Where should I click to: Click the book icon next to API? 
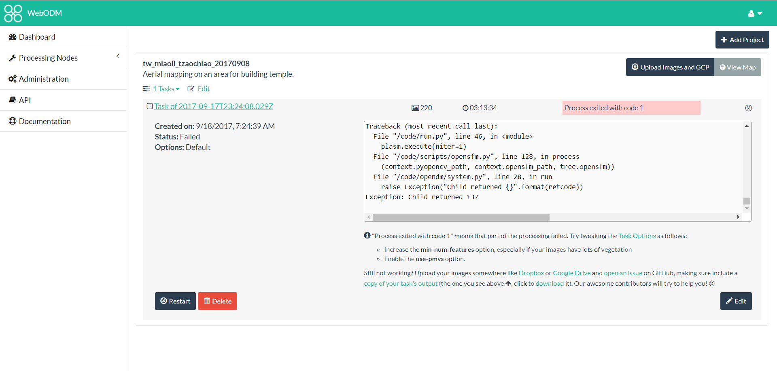13,100
